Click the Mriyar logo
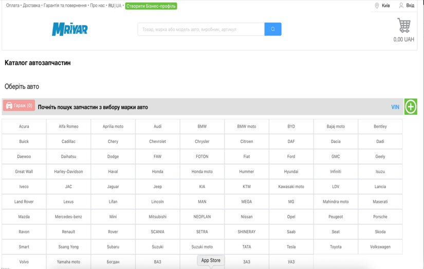Viewport: 424px width, 269px height. point(70,29)
